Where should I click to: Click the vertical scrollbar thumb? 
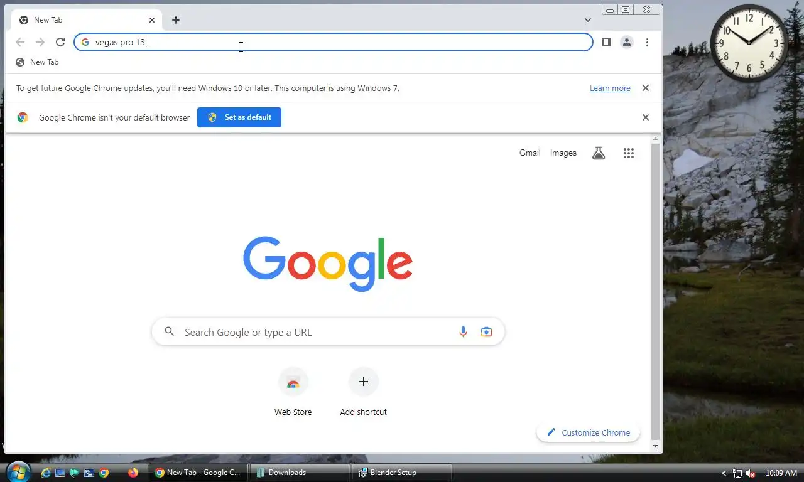point(656,291)
